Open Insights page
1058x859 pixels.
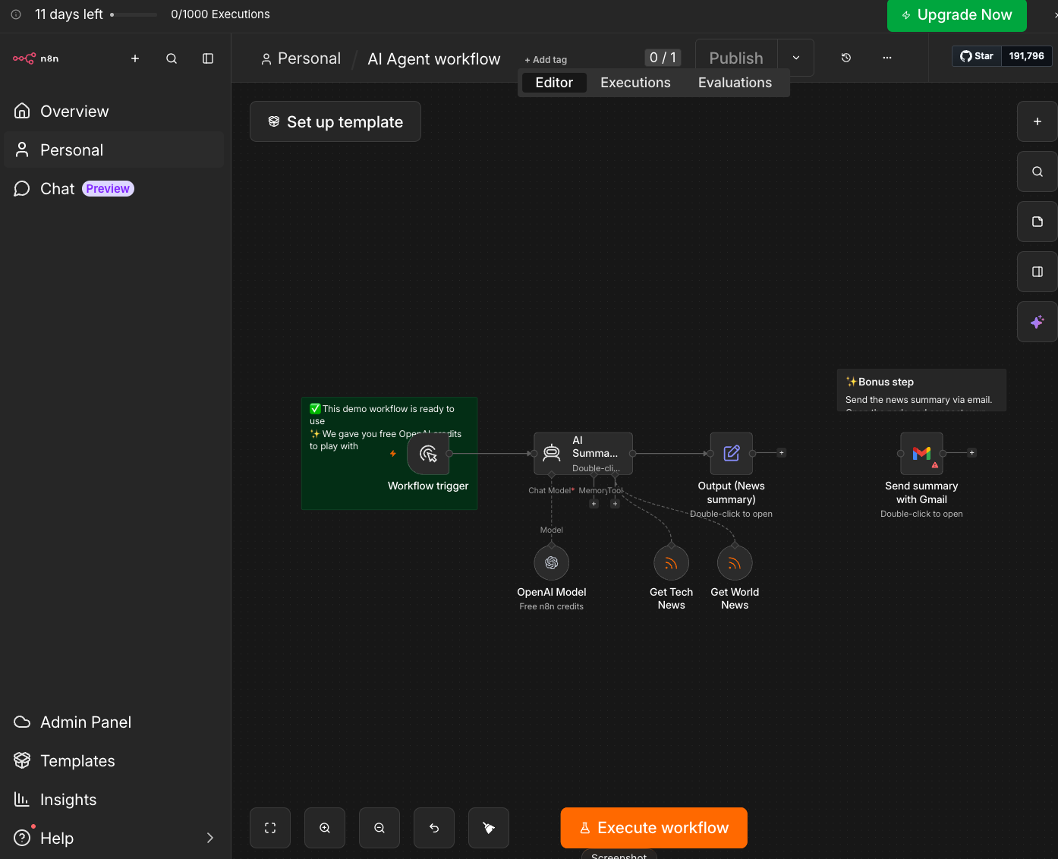coord(114,800)
